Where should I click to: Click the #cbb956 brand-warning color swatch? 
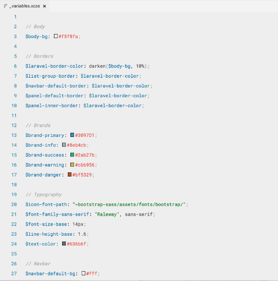tap(72, 165)
